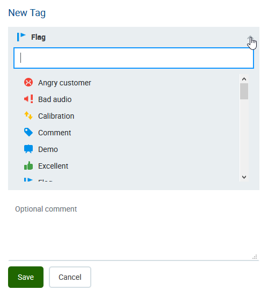
Task: Click the red angry face icon
Action: [28, 83]
